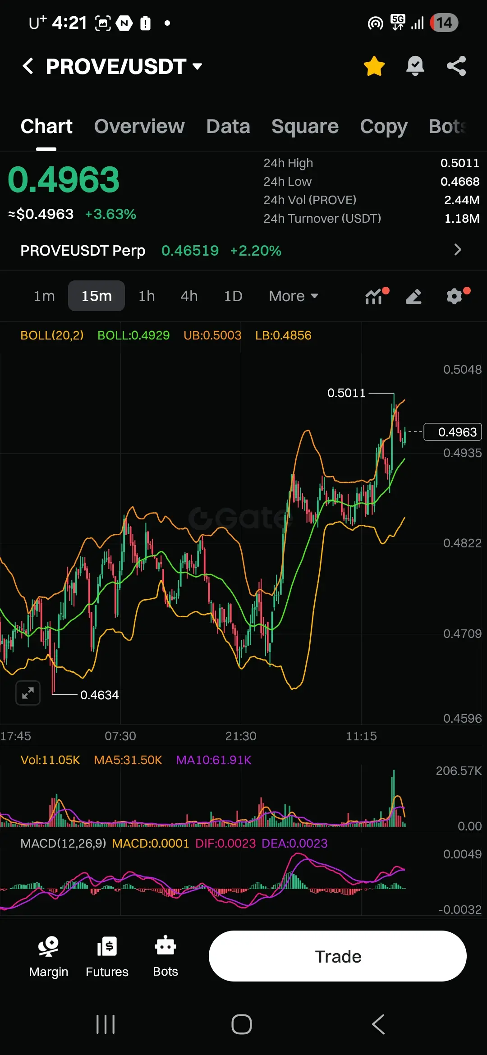Tap the MA10:61.91K volume label
The image size is (487, 1055).
click(214, 760)
